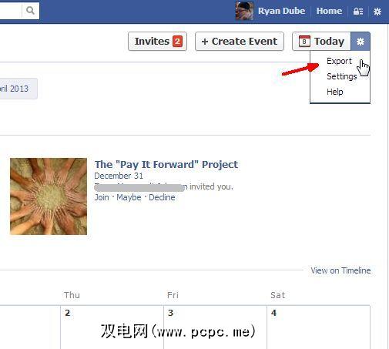This screenshot has height=349, width=389.
Task: Open The "Pay It Forward" Project event
Action: [x=166, y=165]
